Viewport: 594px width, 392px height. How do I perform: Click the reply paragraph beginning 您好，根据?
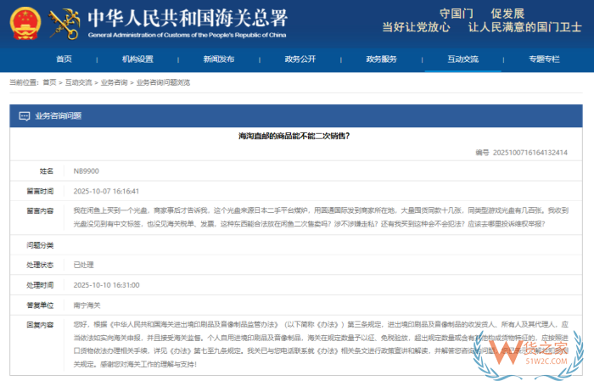321,344
